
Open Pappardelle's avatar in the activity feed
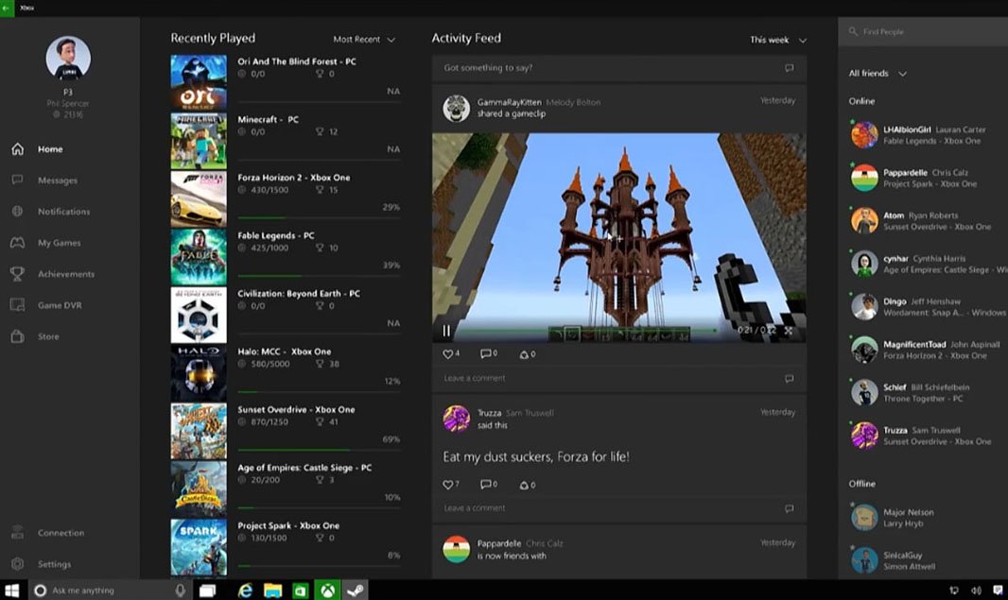(x=457, y=549)
